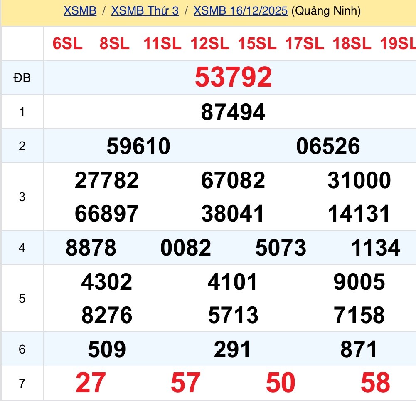The width and height of the screenshot is (416, 401).
Task: Click third prize number 31000
Action: [359, 180]
